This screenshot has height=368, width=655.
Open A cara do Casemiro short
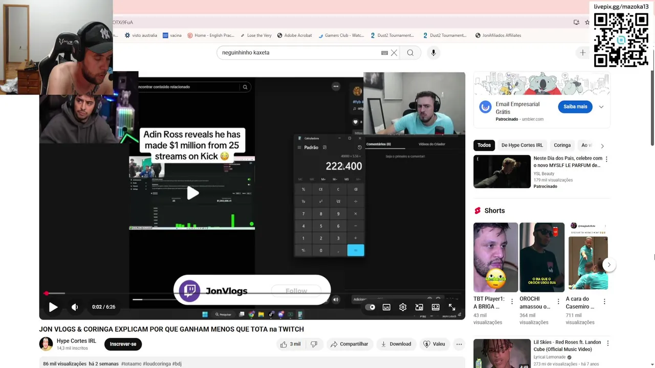[588, 257]
